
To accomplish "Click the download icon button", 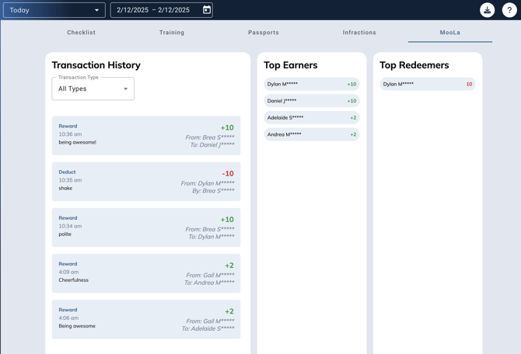I will [487, 10].
